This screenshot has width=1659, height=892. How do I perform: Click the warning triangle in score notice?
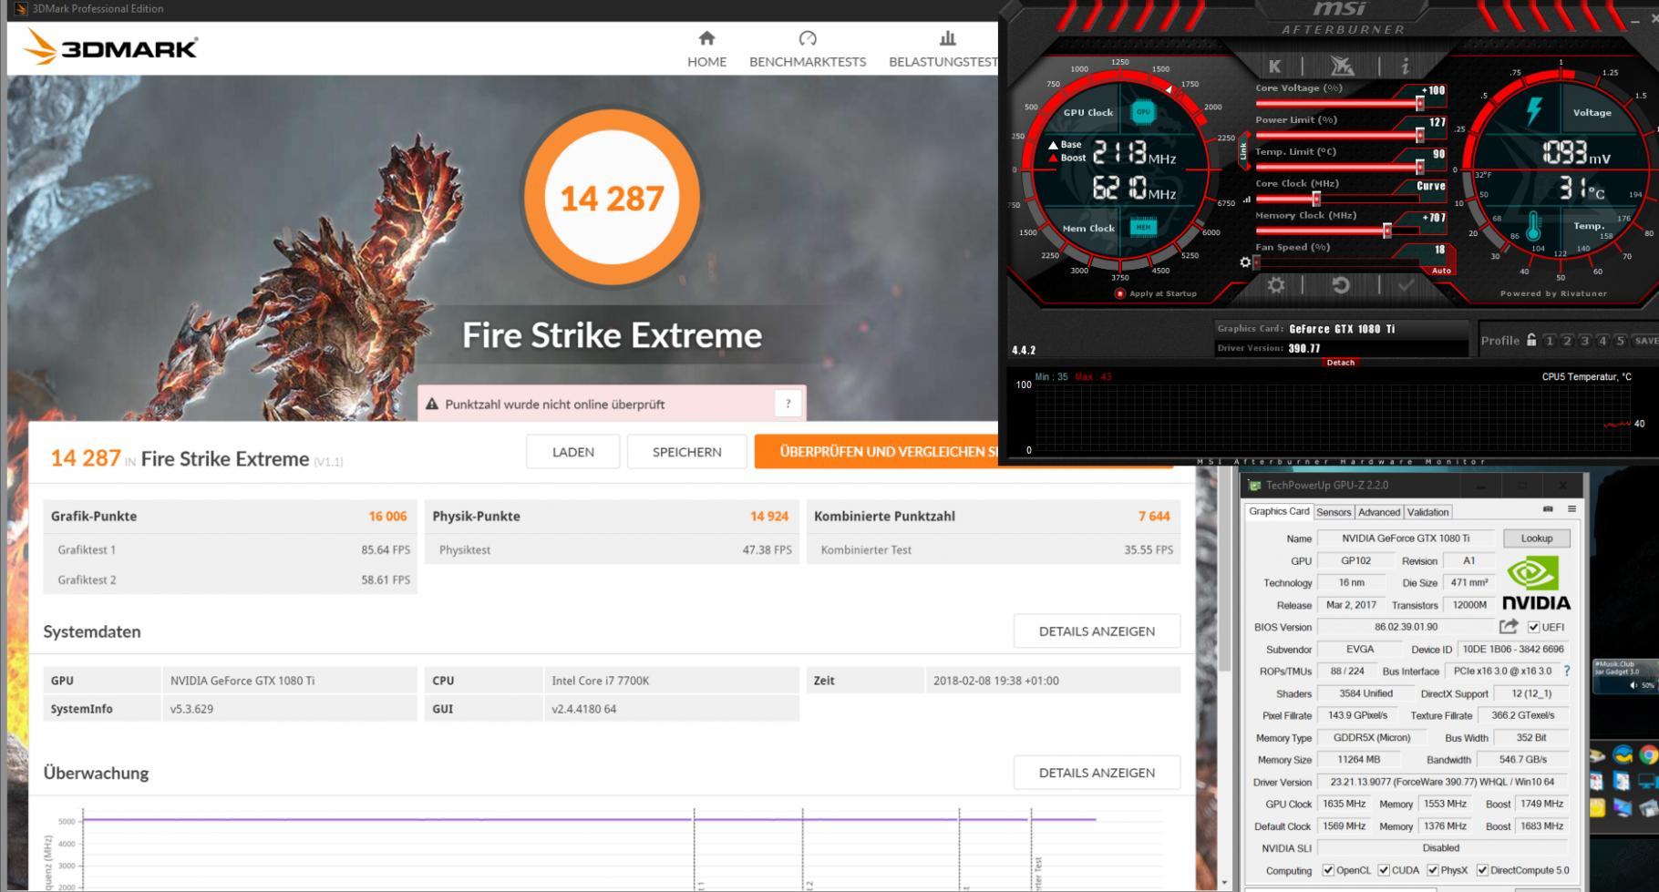pos(432,404)
